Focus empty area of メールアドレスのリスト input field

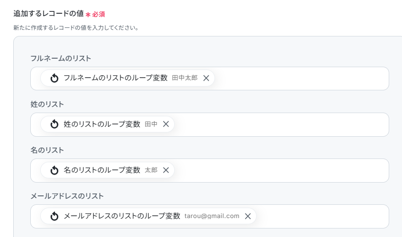point(322,216)
